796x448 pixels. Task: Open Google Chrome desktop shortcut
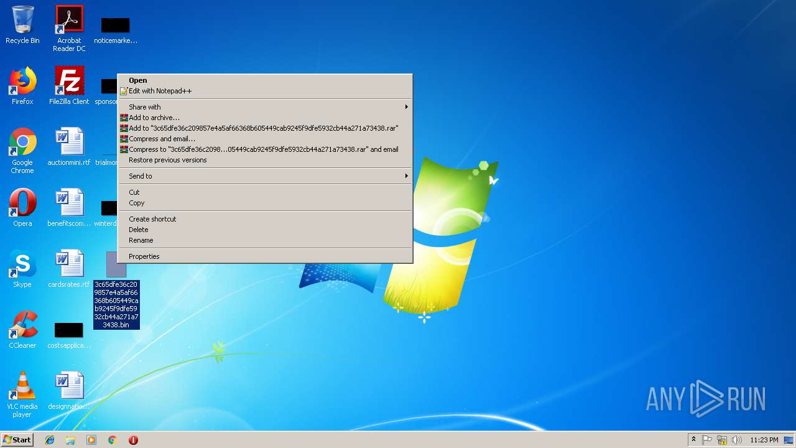click(22, 151)
